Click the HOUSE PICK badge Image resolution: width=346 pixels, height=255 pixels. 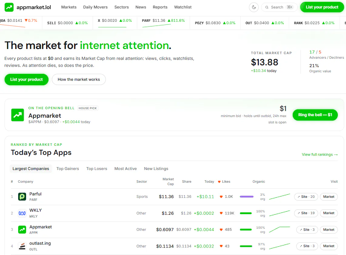(x=88, y=108)
